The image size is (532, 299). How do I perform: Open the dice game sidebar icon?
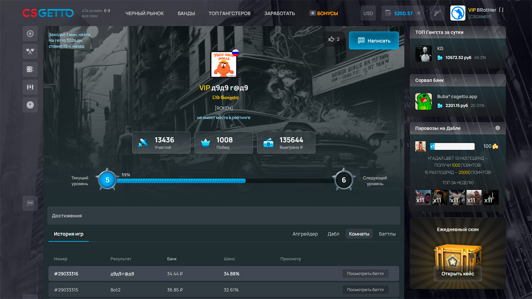click(x=30, y=70)
